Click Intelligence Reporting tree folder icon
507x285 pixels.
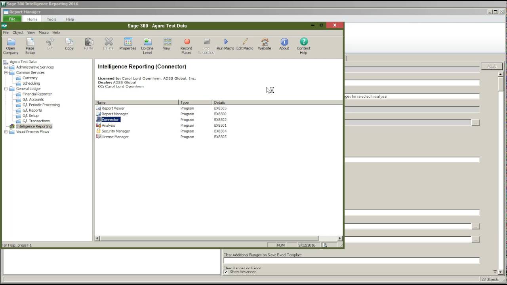pos(12,126)
